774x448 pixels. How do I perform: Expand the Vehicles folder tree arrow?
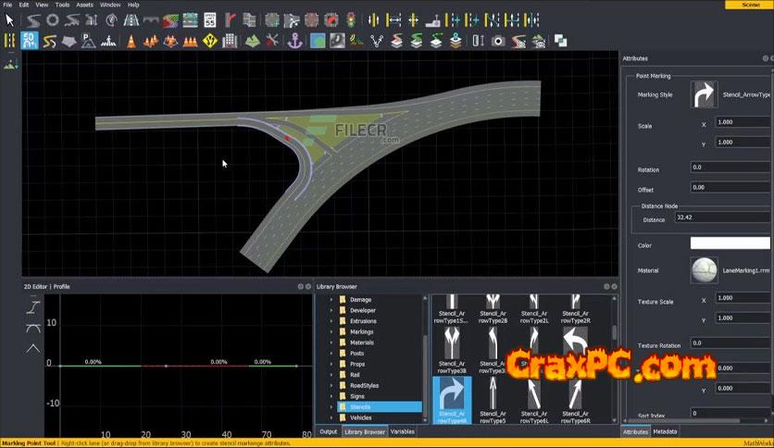[331, 417]
